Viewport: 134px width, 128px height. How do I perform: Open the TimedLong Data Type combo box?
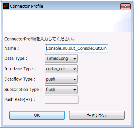[x=61, y=58]
